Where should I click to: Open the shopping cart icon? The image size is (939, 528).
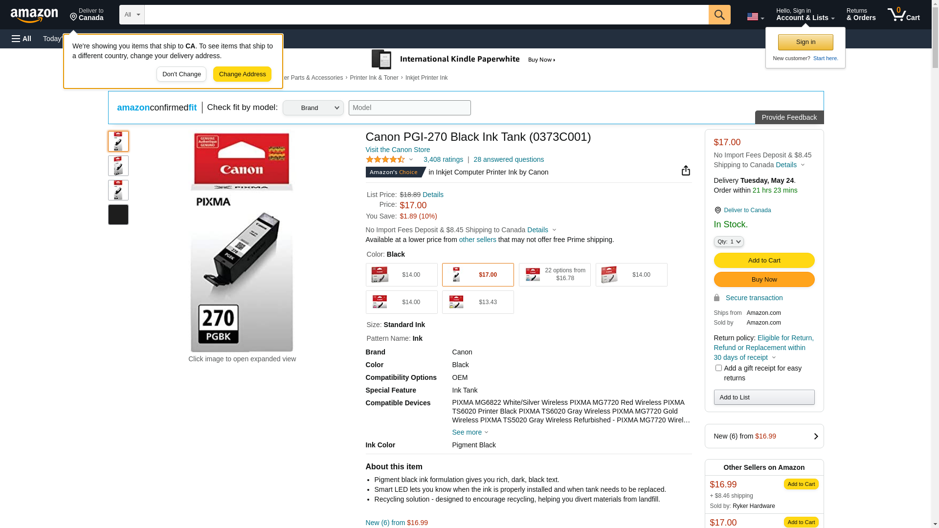click(903, 15)
